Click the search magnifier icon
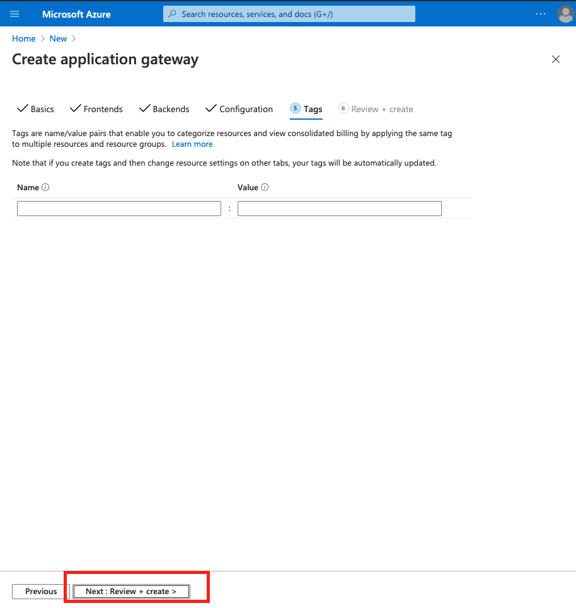The image size is (576, 608). [173, 14]
